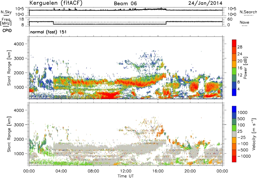Click the 'Velocity [m s-1]' colorbar title
The width and height of the screenshot is (257, 178).
pyautogui.click(x=254, y=134)
